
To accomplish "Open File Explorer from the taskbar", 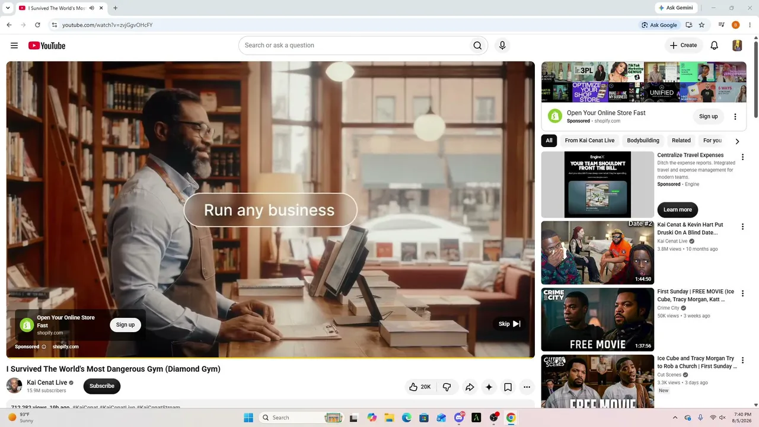I will coord(389,418).
